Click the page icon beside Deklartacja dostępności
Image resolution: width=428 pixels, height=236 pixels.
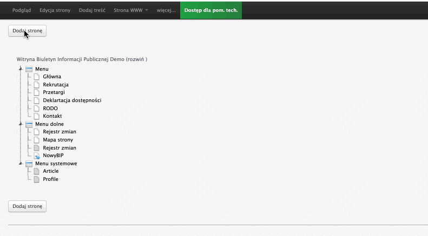[x=37, y=100]
